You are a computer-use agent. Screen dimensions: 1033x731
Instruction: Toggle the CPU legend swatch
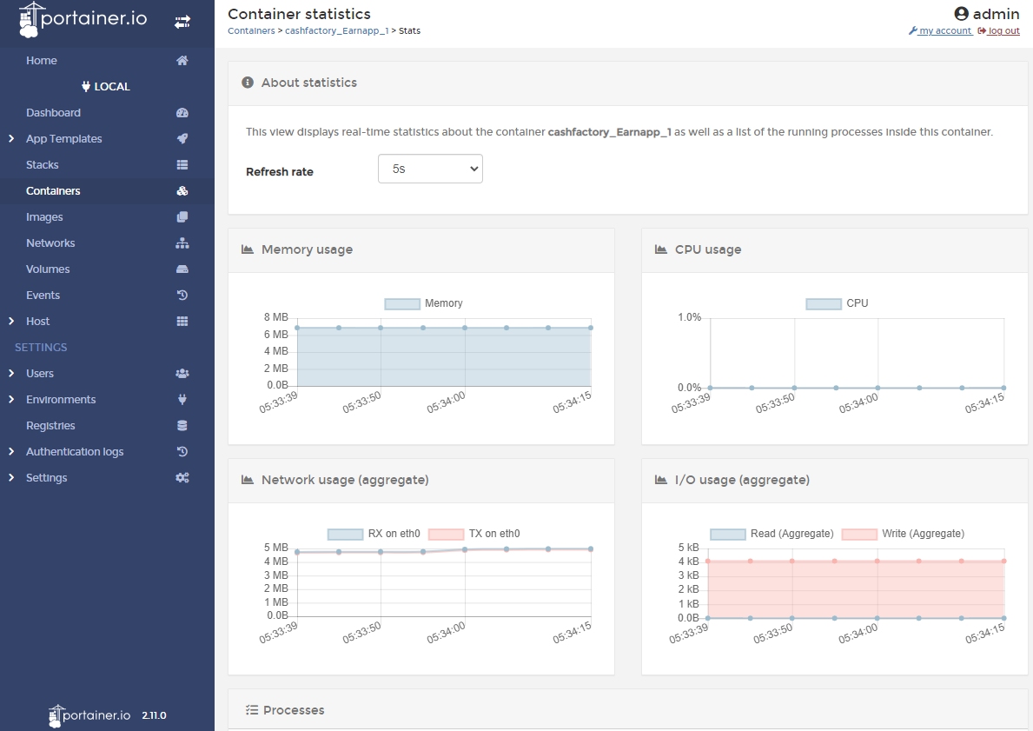coord(824,304)
